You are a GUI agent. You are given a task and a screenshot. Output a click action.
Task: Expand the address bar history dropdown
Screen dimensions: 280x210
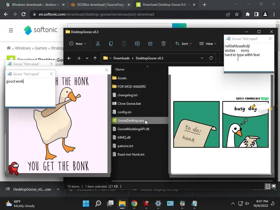click(202, 58)
